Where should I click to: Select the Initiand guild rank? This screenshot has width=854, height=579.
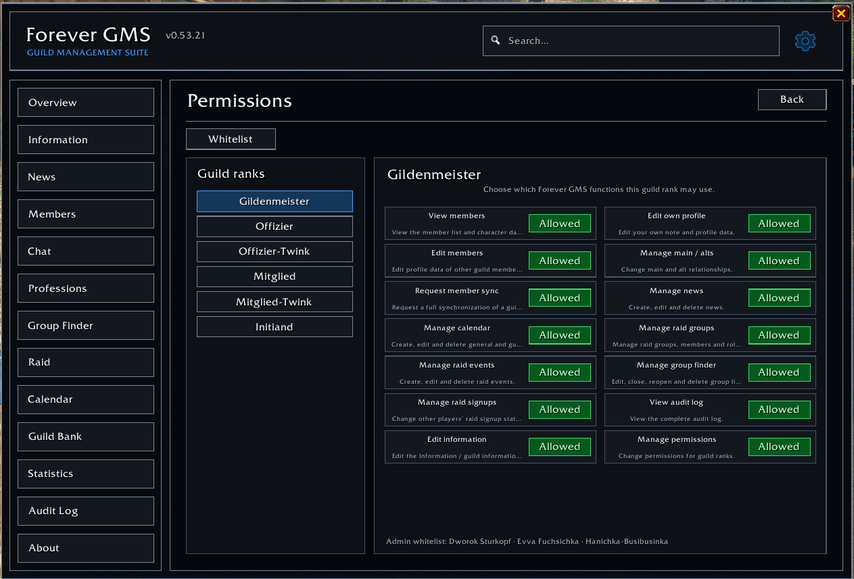[x=275, y=327]
